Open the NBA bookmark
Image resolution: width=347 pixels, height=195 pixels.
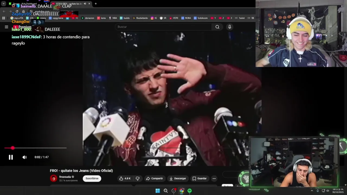click(113, 18)
